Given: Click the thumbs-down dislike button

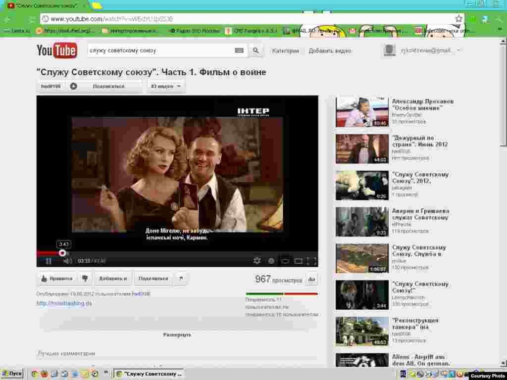Looking at the screenshot, I should pos(85,279).
